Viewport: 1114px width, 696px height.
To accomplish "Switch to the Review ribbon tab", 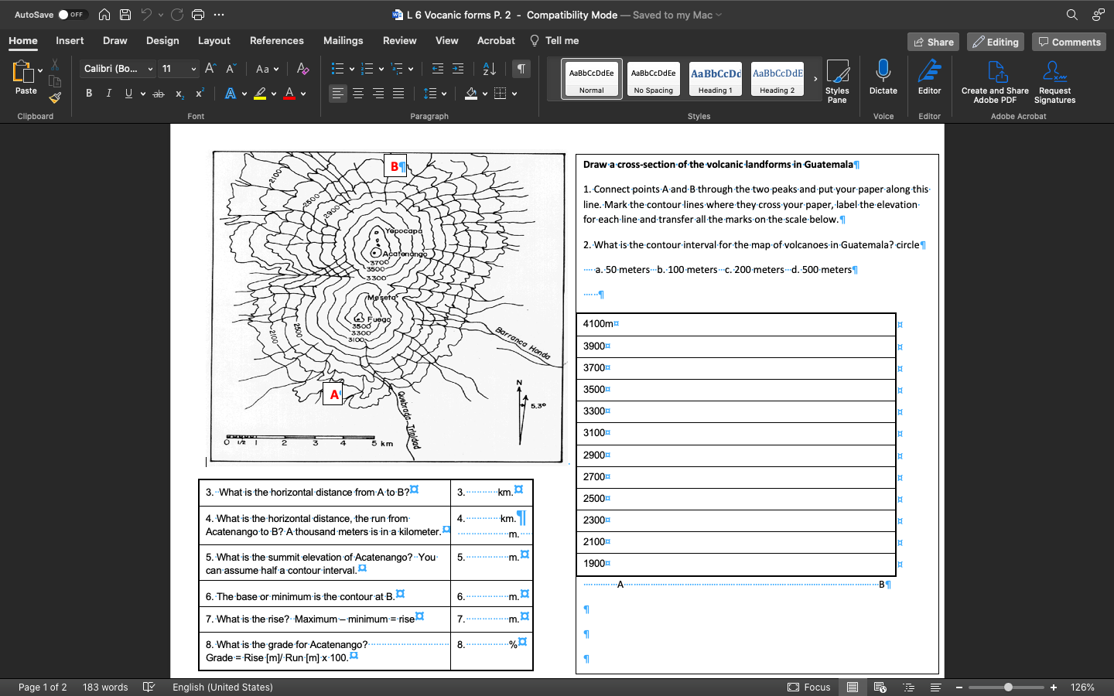I will pyautogui.click(x=400, y=40).
